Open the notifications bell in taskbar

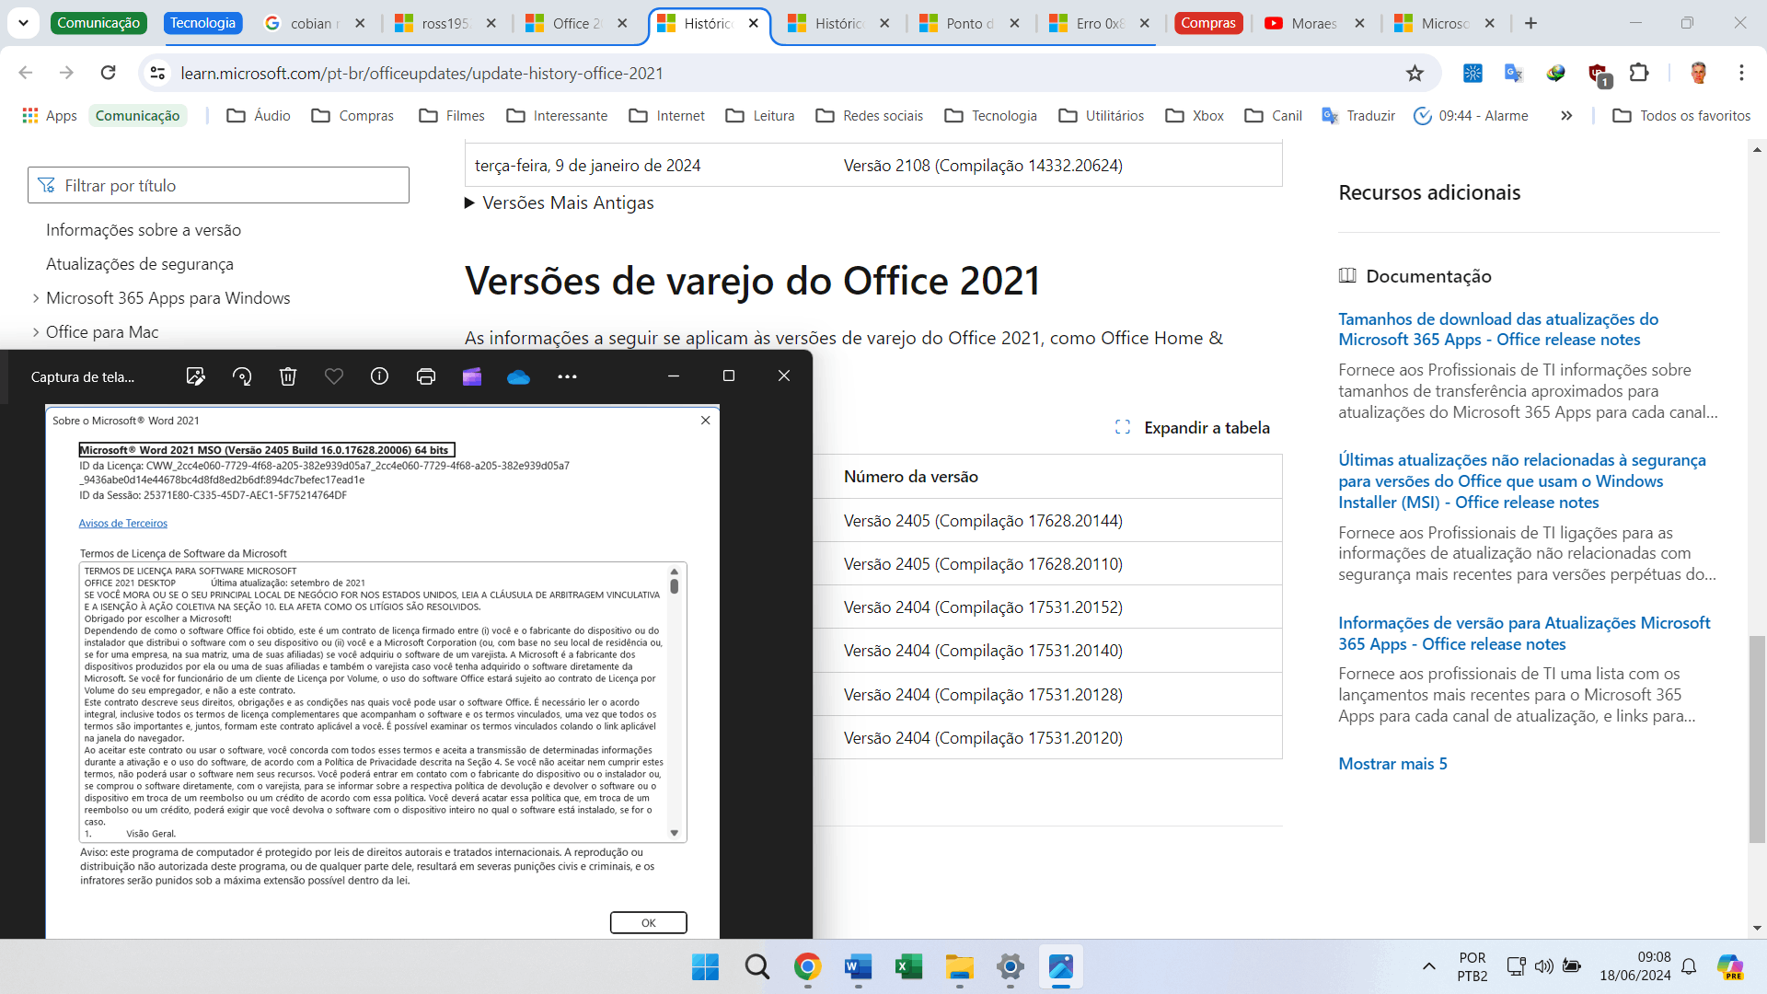[1689, 966]
